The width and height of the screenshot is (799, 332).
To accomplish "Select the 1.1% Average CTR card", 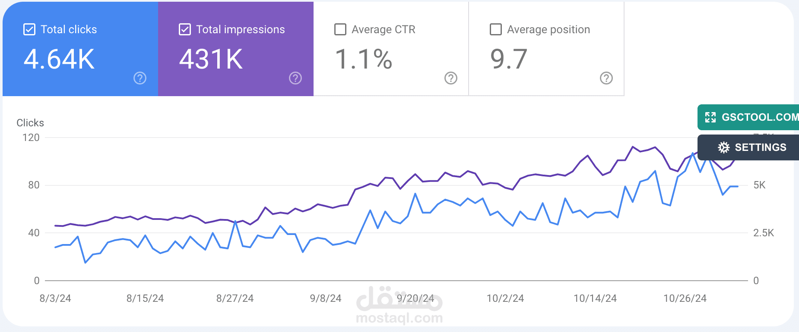I will 391,49.
